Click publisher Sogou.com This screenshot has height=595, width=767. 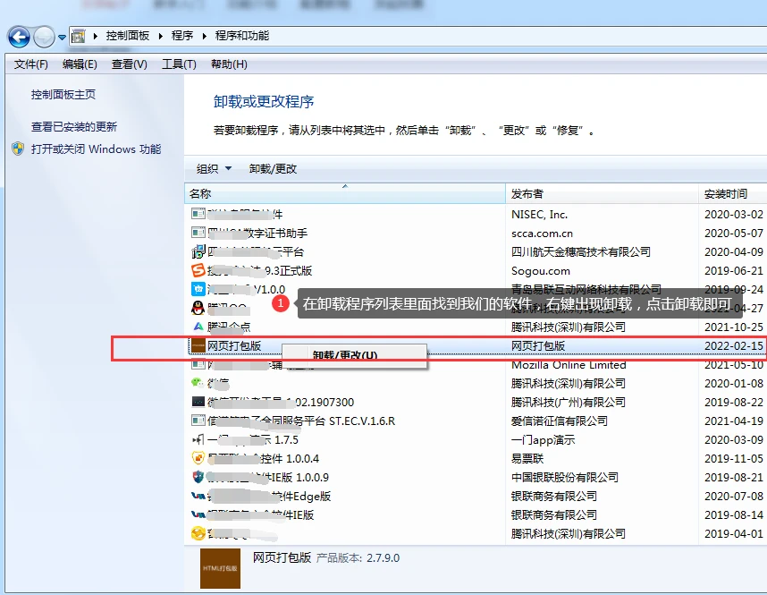point(541,271)
